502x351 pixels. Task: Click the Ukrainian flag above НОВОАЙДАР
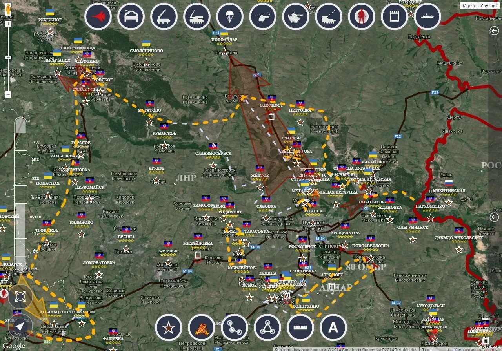pos(224,33)
